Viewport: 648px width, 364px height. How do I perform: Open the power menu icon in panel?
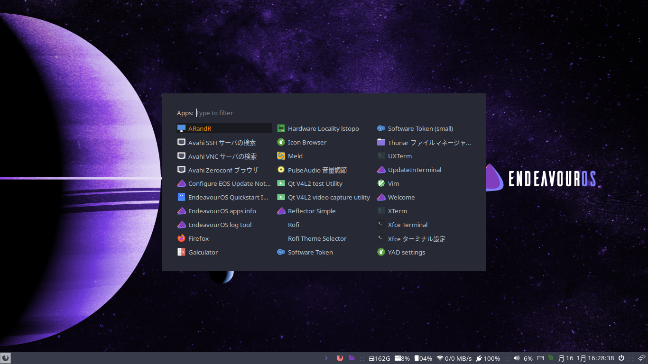tap(621, 358)
